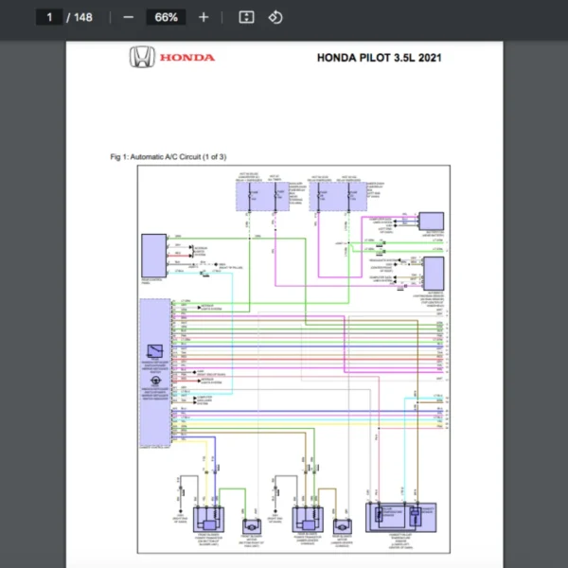Click the HONDA PILOT 3.5L 2021 title
568x568 pixels.
coord(379,58)
